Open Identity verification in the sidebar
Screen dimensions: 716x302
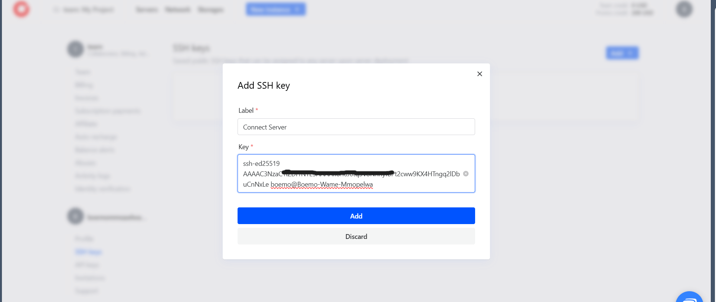[103, 189]
